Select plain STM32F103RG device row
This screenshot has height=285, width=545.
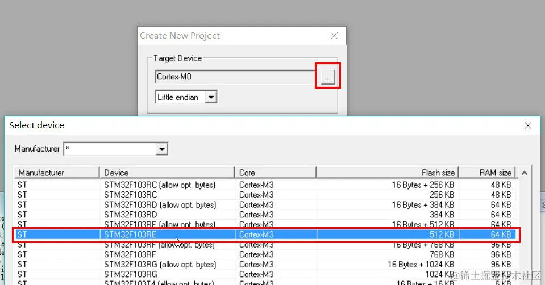pos(266,274)
